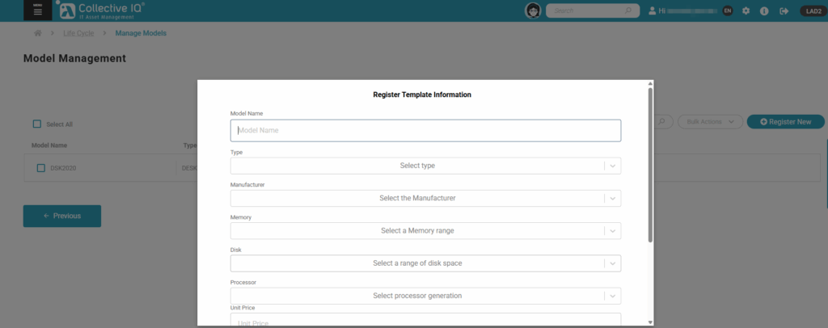Click the Previous button
This screenshot has width=828, height=328.
61,216
